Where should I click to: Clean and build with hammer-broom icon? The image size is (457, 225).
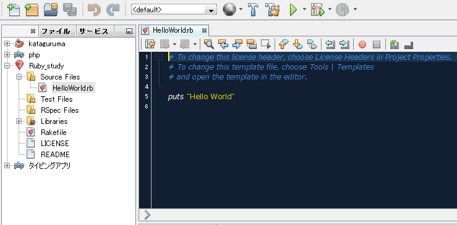[x=273, y=10]
